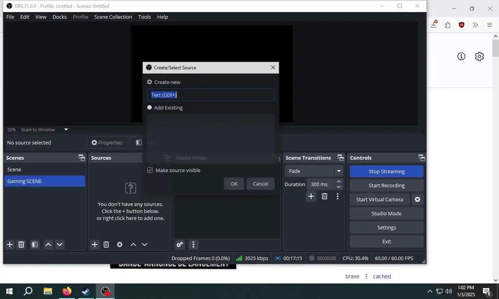Screen dimensions: 499x299
Task: Open the Help menu
Action: [163, 17]
